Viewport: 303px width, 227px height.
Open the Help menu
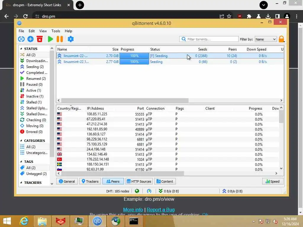(x=68, y=31)
